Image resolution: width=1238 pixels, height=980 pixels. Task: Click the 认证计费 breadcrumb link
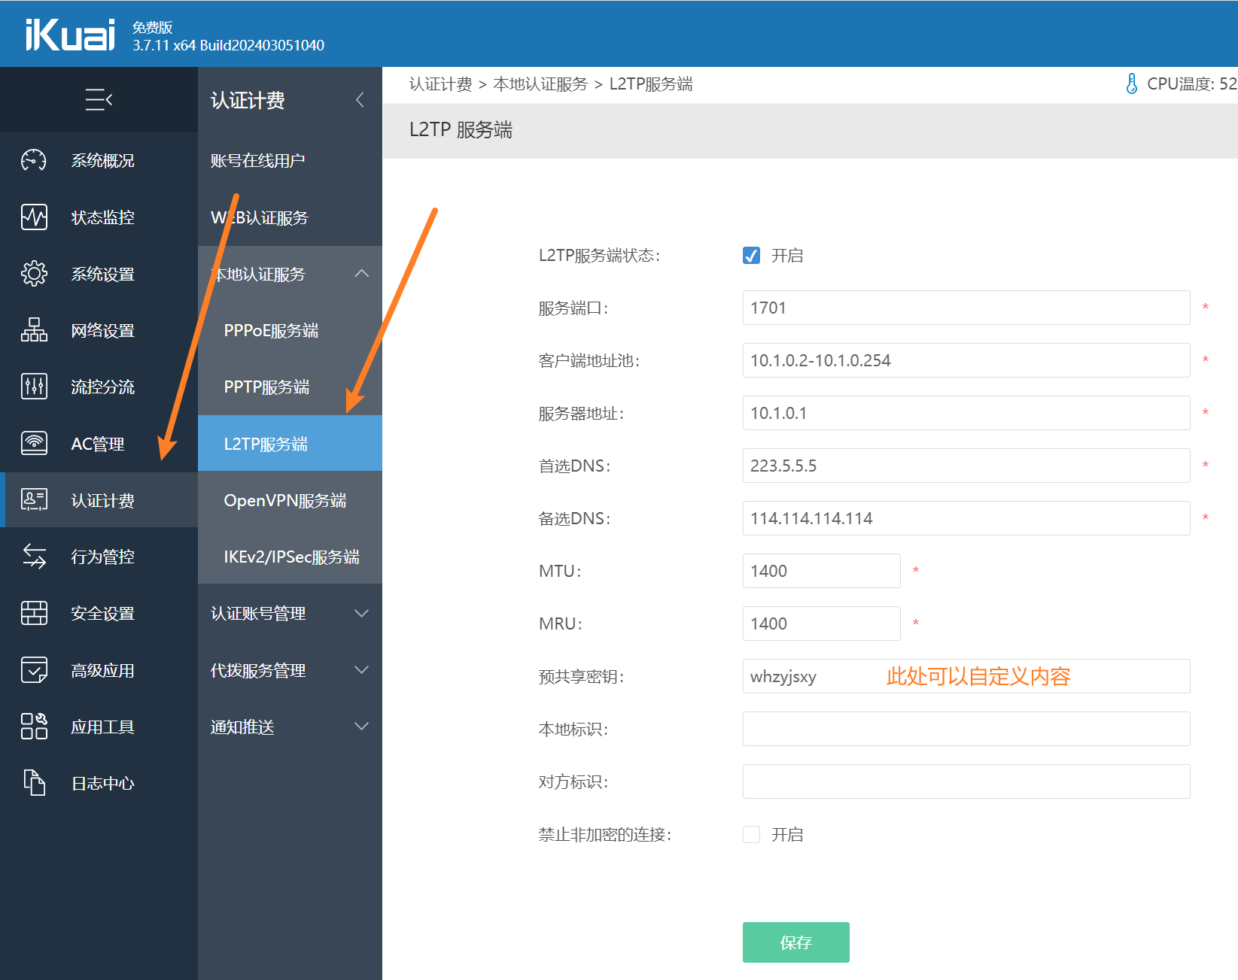pyautogui.click(x=440, y=84)
